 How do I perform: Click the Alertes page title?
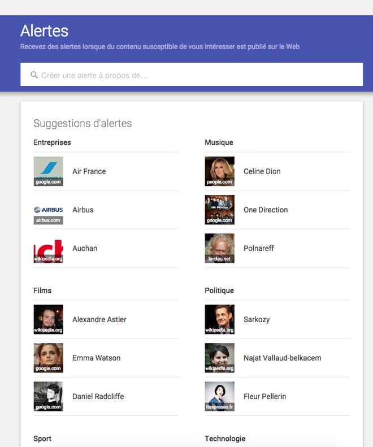click(44, 31)
